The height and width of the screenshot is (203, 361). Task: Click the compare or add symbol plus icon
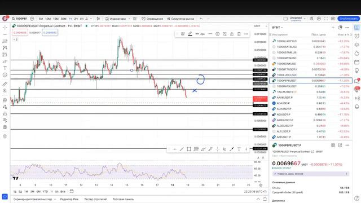point(32,19)
